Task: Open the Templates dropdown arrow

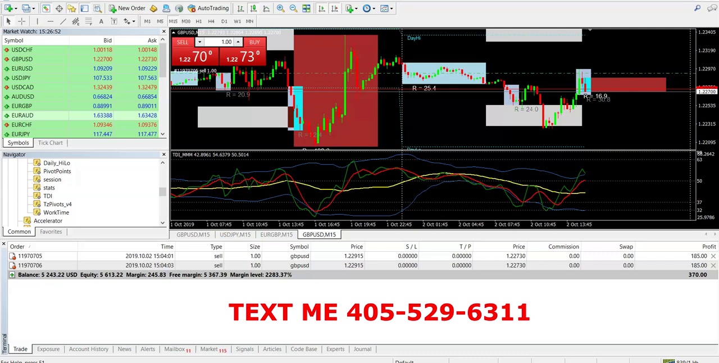Action: tap(392, 8)
